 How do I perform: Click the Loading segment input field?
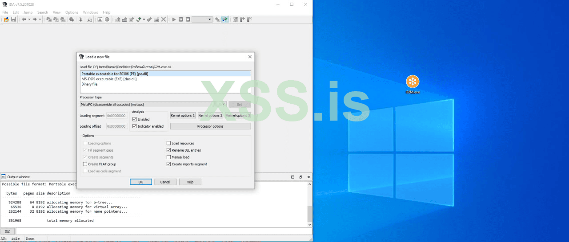tap(117, 116)
